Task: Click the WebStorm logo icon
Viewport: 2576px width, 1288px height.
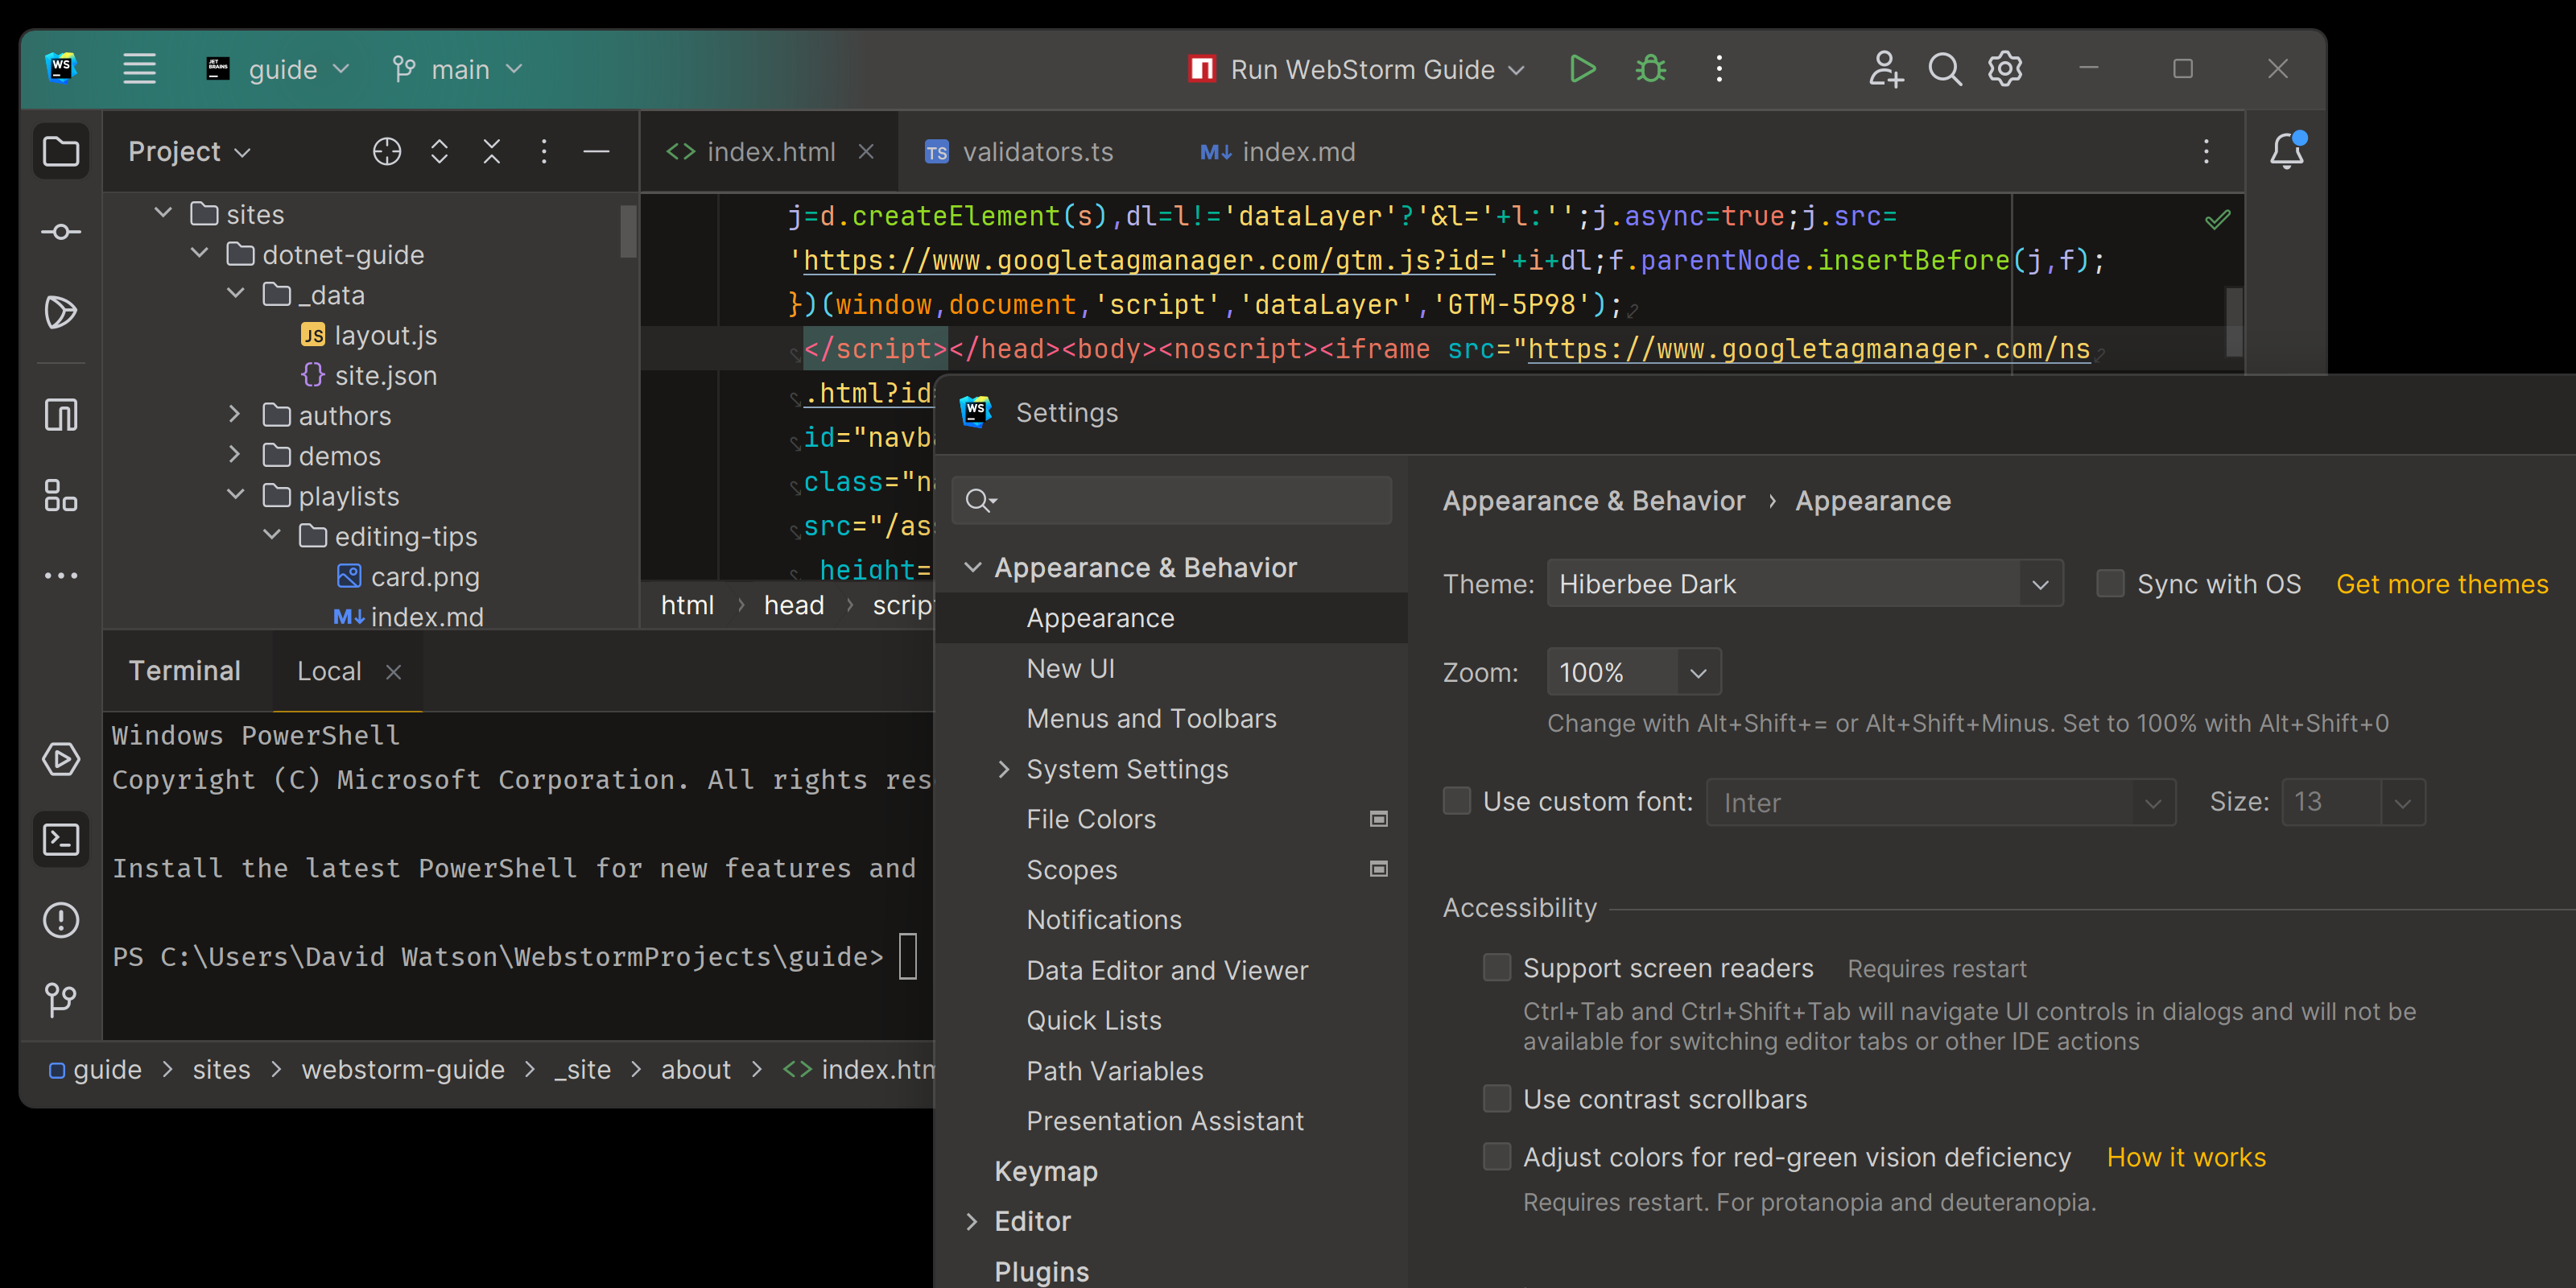Action: [61, 69]
